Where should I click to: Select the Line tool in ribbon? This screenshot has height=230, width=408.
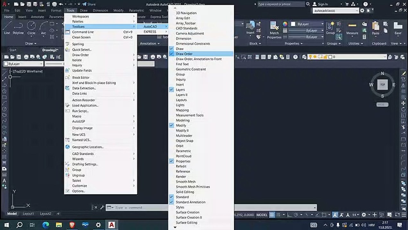[7, 28]
